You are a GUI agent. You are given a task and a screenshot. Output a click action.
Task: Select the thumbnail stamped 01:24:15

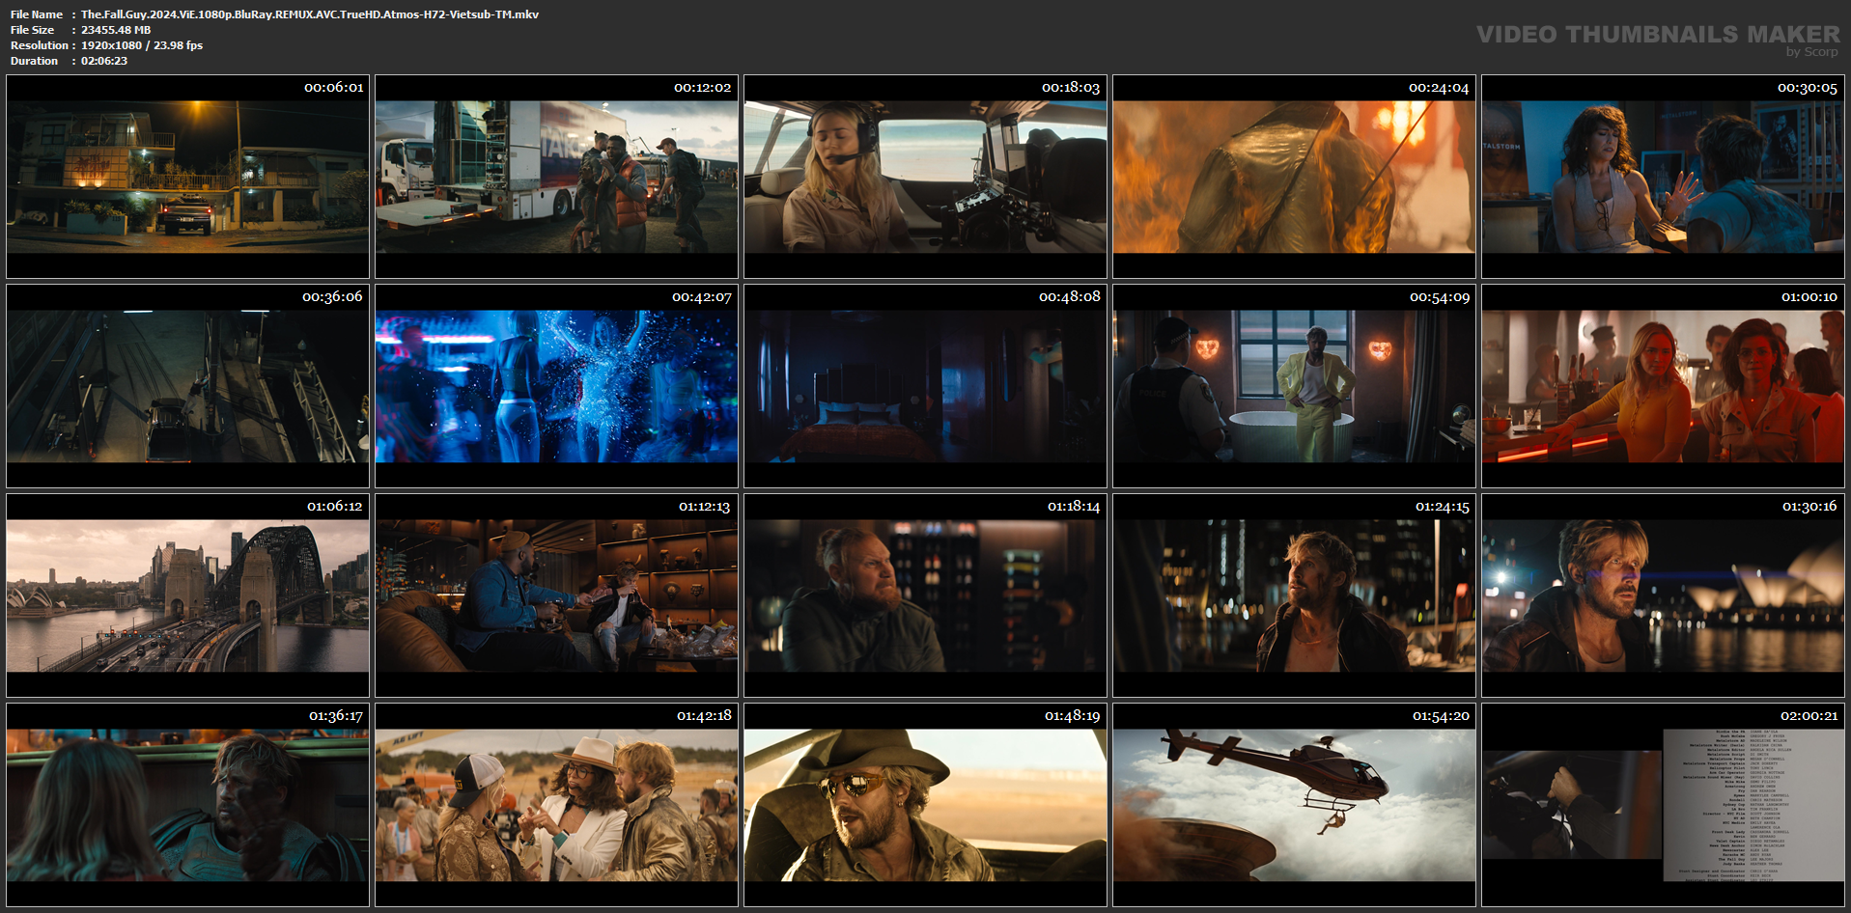pos(1295,595)
